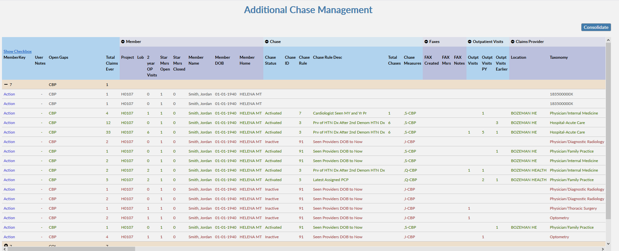Click the Chase Rule column header
The height and width of the screenshot is (251, 619).
click(304, 60)
